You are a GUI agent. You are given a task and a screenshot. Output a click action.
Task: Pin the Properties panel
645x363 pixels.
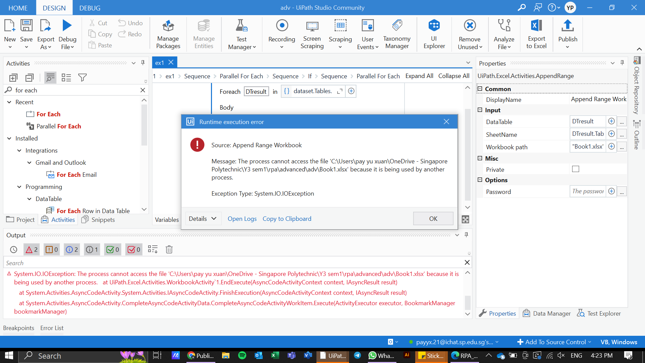[622, 63]
